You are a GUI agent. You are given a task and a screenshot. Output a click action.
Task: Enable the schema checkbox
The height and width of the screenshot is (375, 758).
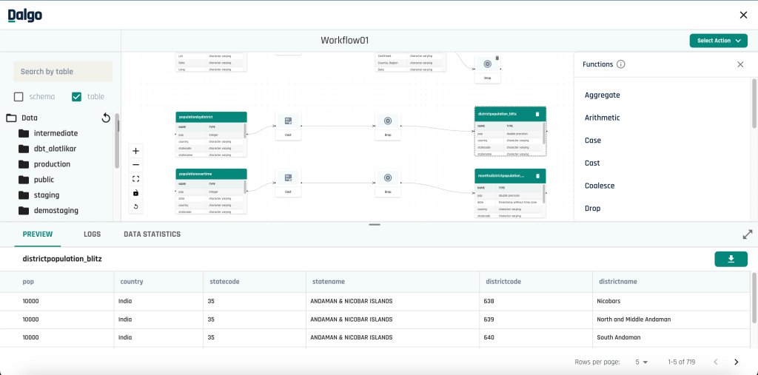tap(19, 97)
